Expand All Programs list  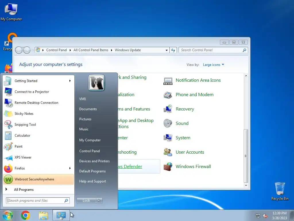tap(24, 190)
